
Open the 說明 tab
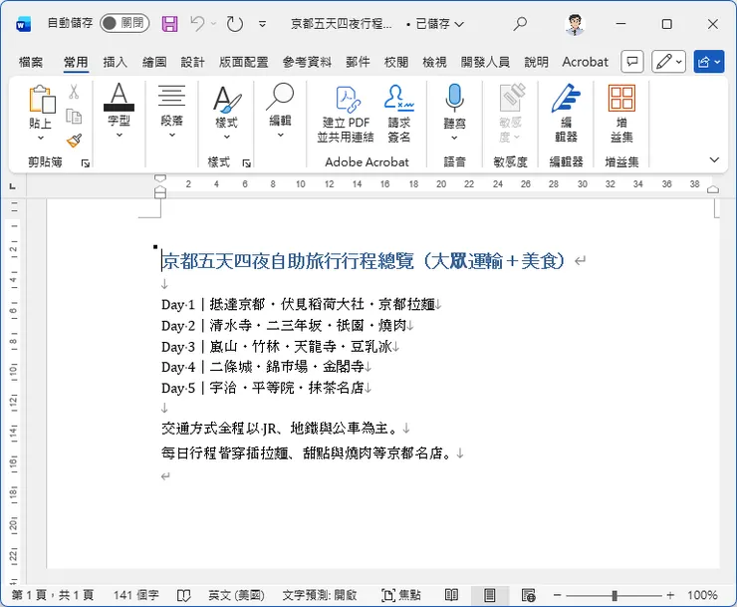(x=536, y=62)
